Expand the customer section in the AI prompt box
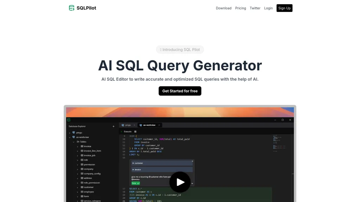The height and width of the screenshot is (202, 360). pos(162,163)
